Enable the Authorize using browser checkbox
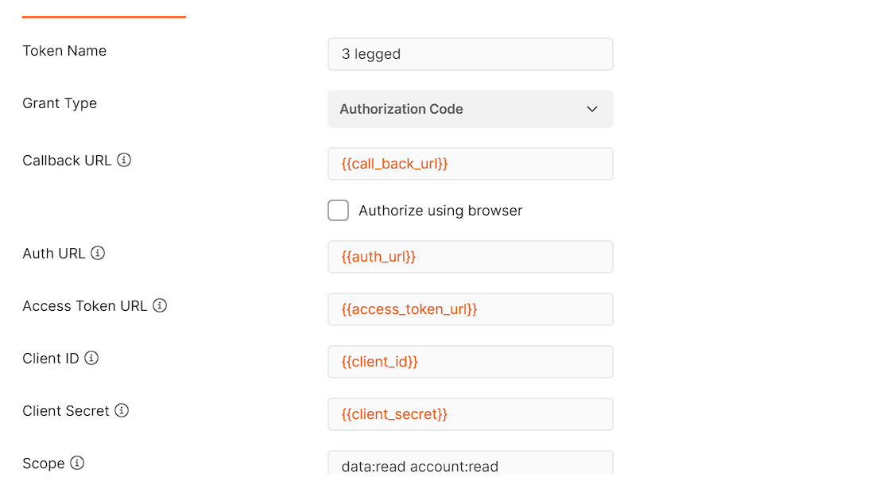This screenshot has width=872, height=489. [338, 210]
